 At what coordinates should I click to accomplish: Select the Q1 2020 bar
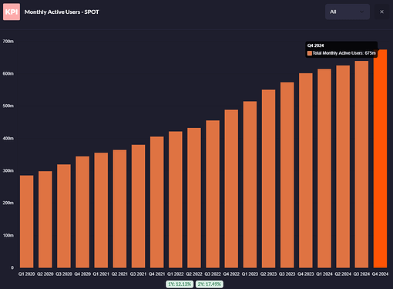point(26,221)
